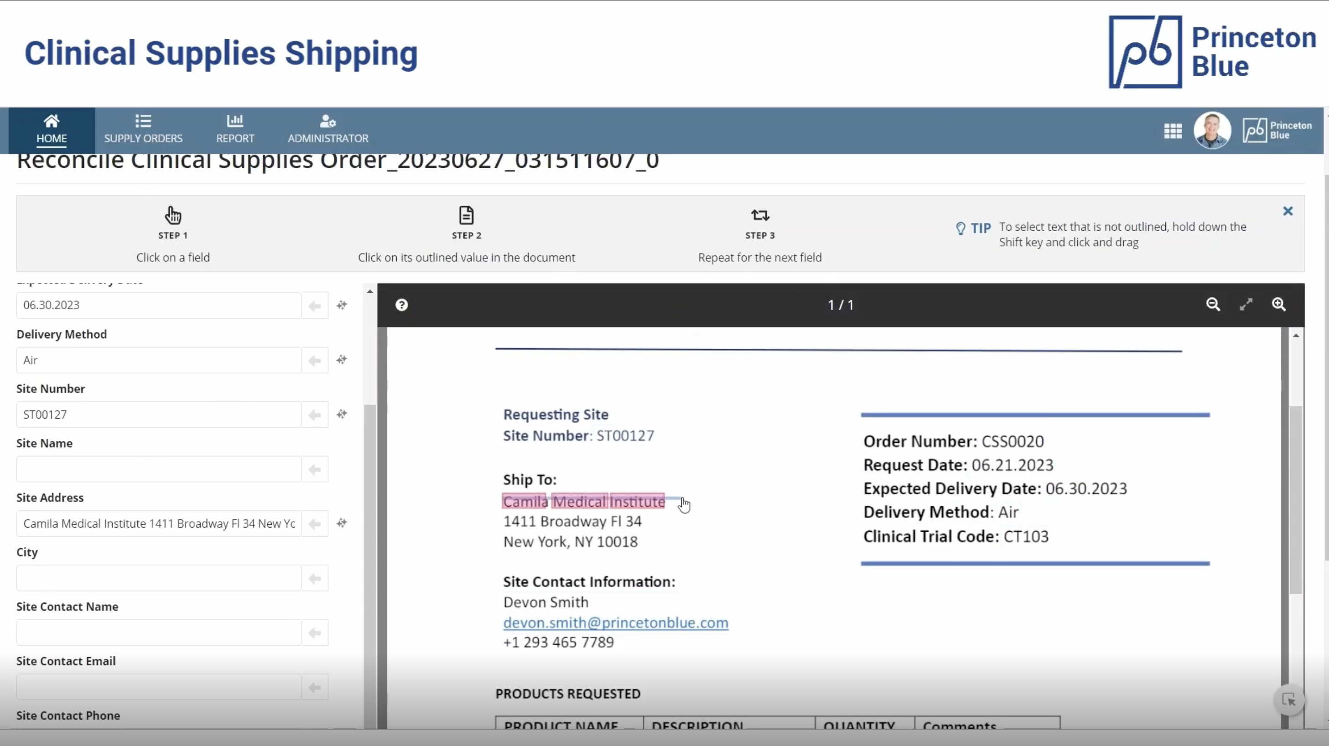The image size is (1329, 746).
Task: Click the sparkle icon beside Site Number
Action: click(x=342, y=414)
